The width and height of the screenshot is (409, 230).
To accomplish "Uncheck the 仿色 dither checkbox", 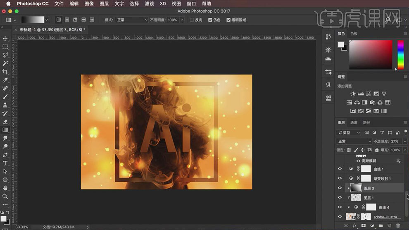I will click(210, 20).
